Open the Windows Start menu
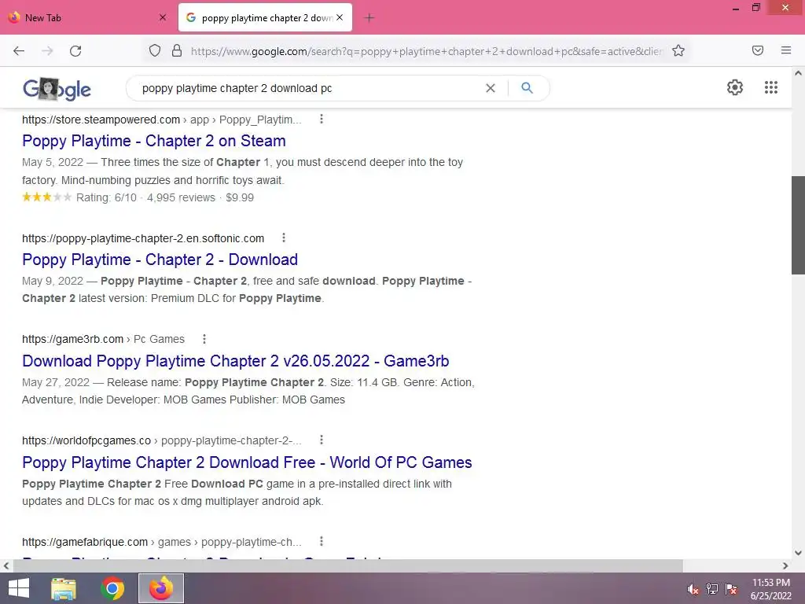This screenshot has width=805, height=604. coord(19,588)
